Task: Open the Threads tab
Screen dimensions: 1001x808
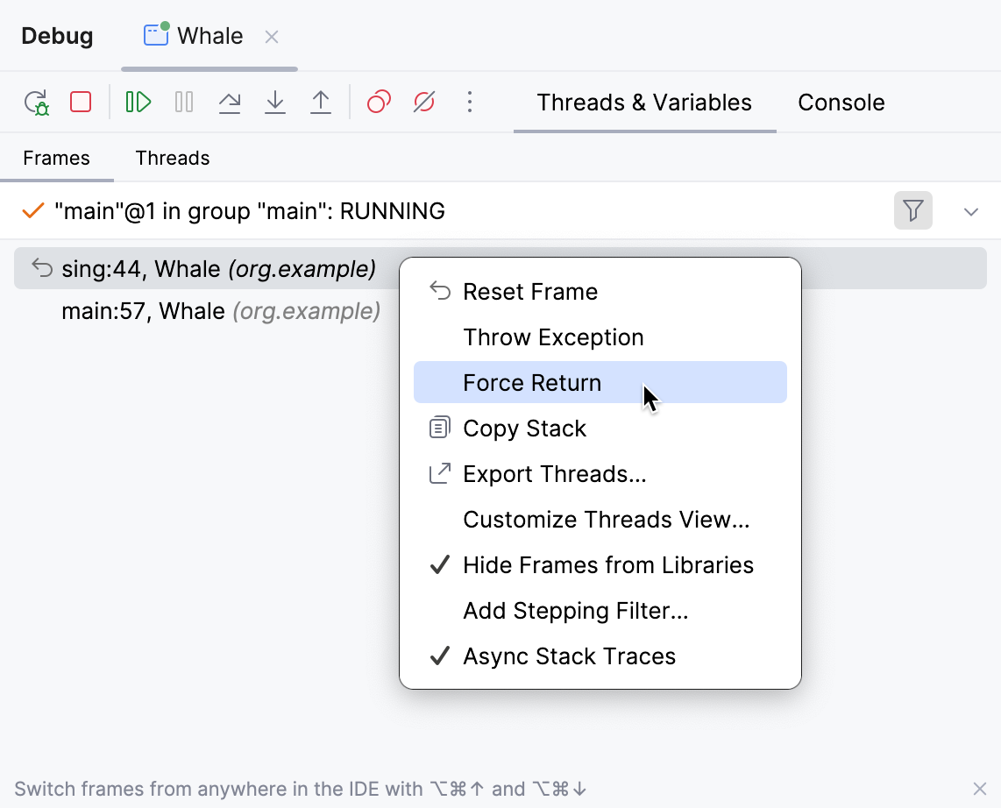Action: click(x=172, y=158)
